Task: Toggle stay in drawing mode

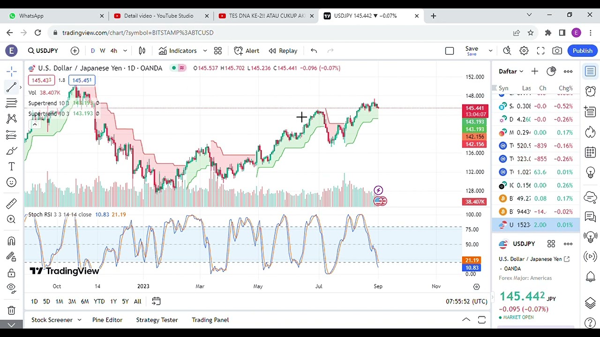Action: click(x=12, y=256)
